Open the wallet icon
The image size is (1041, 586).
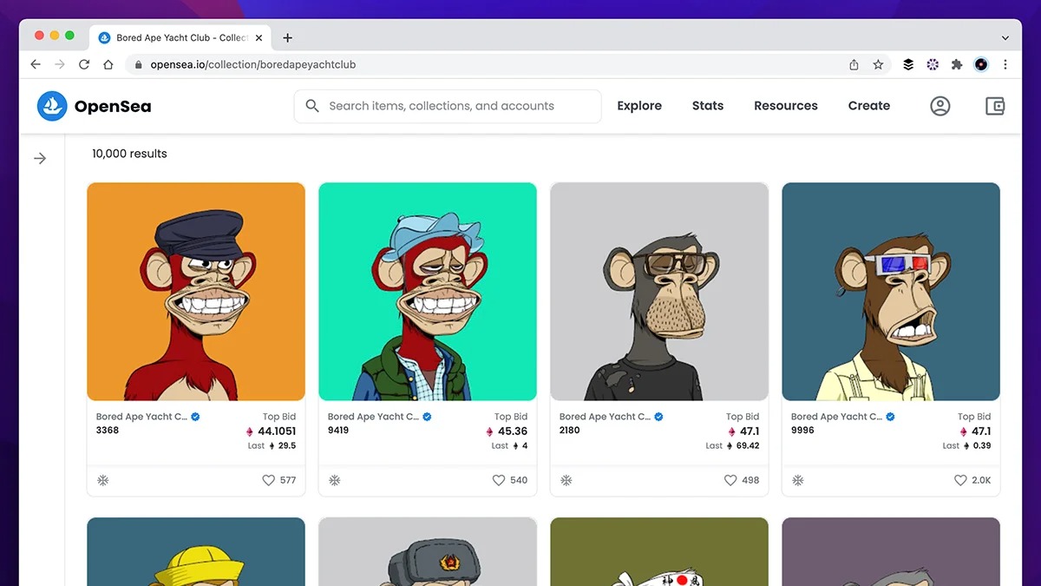[x=995, y=106]
